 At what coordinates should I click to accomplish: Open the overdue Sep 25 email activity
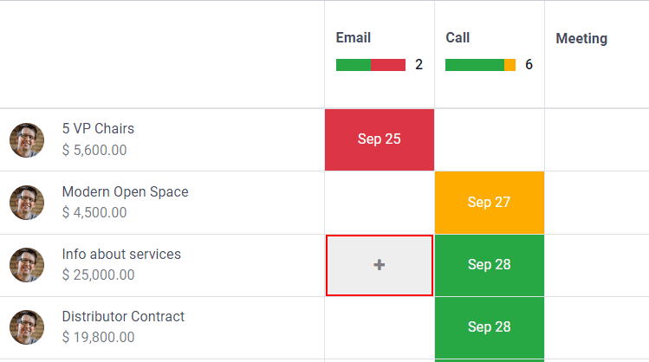(380, 139)
